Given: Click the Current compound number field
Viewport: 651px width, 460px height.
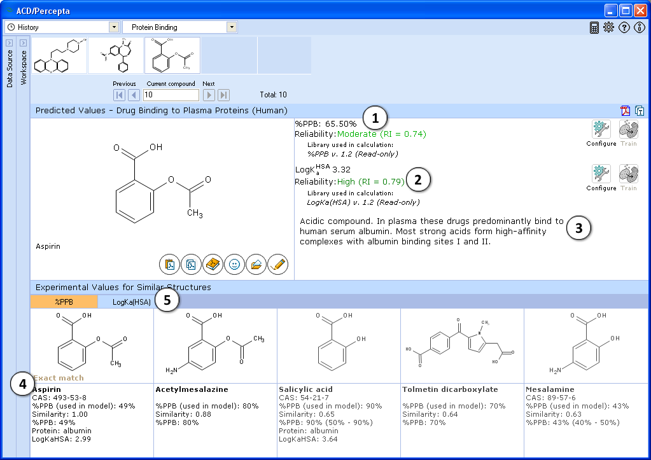Looking at the screenshot, I should (171, 95).
